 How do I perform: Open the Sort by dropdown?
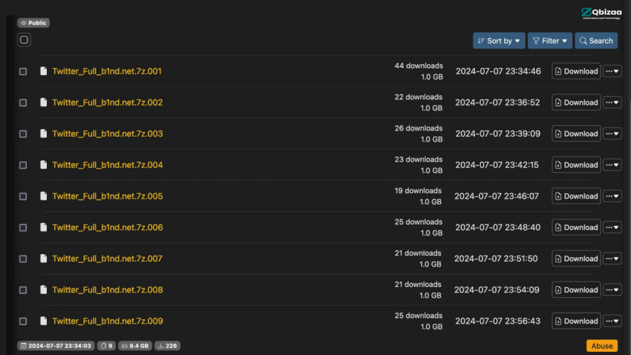pyautogui.click(x=499, y=41)
